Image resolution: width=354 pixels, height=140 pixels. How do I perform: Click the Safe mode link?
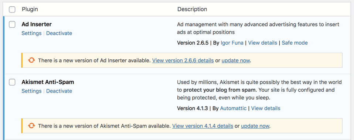coord(295,43)
